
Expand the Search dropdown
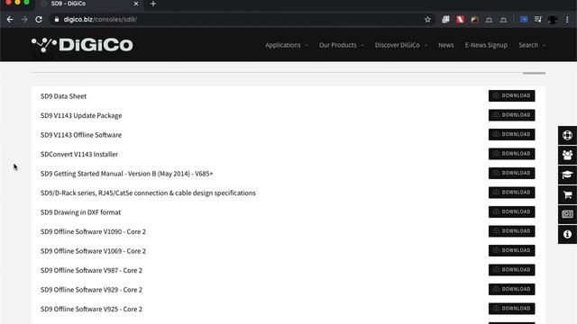(x=532, y=45)
